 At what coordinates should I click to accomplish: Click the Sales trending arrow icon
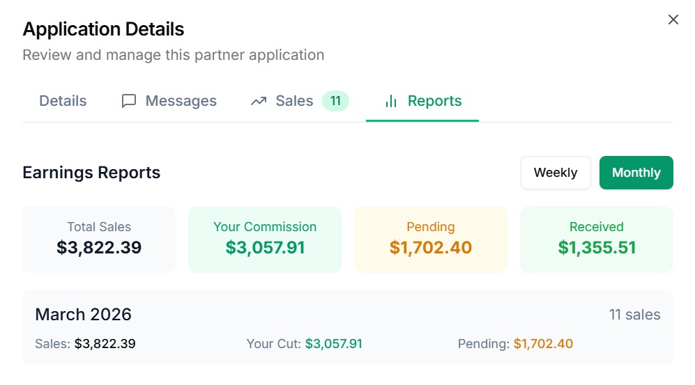tap(259, 101)
